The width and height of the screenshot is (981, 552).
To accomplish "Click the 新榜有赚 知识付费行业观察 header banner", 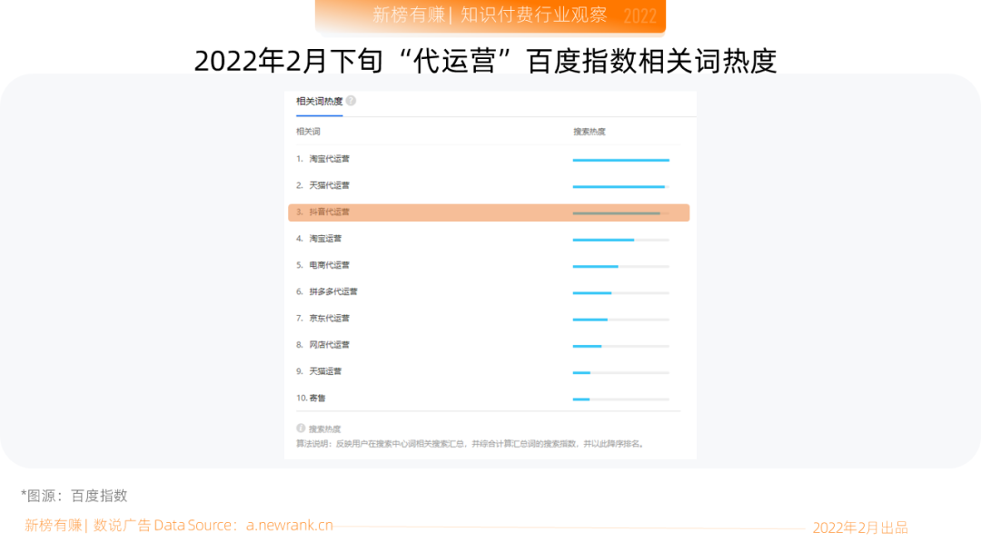I will point(490,15).
